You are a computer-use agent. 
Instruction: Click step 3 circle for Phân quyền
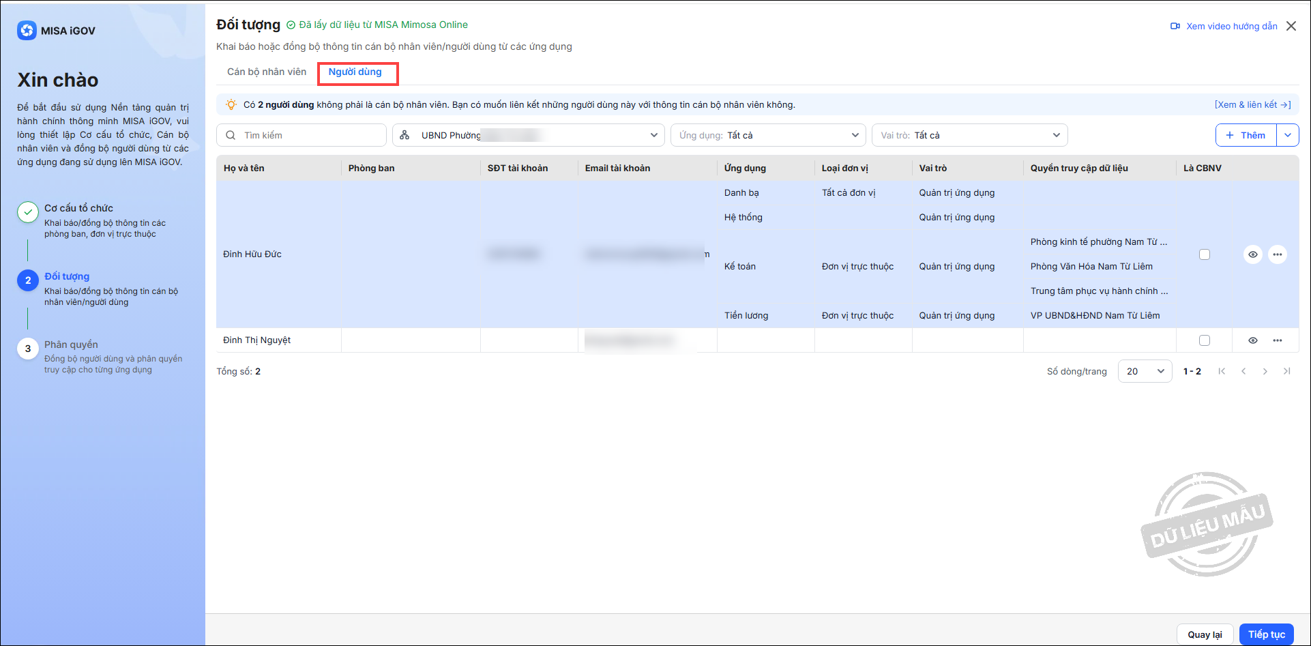click(28, 349)
